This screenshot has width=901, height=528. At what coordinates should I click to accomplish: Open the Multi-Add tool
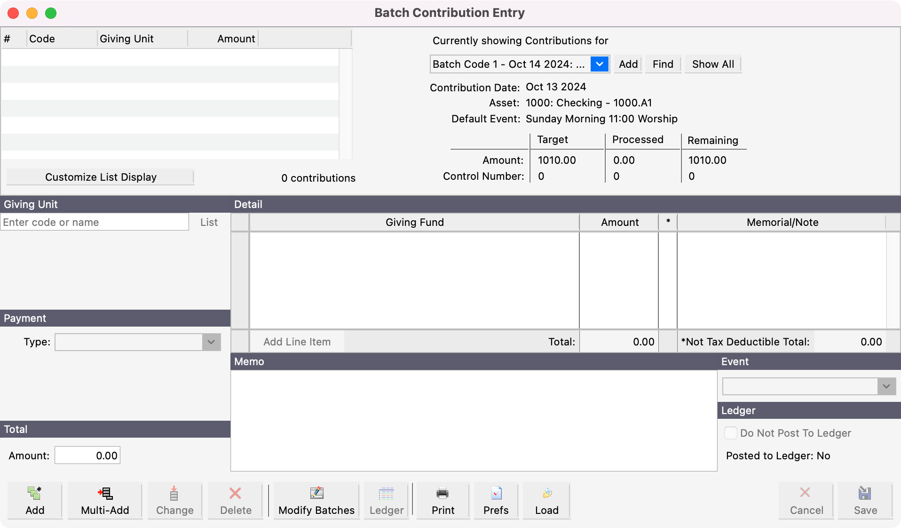coord(105,500)
